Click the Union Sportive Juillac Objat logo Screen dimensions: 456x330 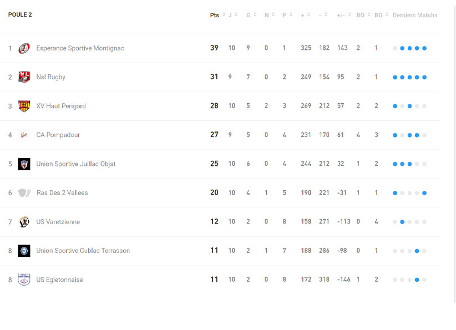[24, 164]
